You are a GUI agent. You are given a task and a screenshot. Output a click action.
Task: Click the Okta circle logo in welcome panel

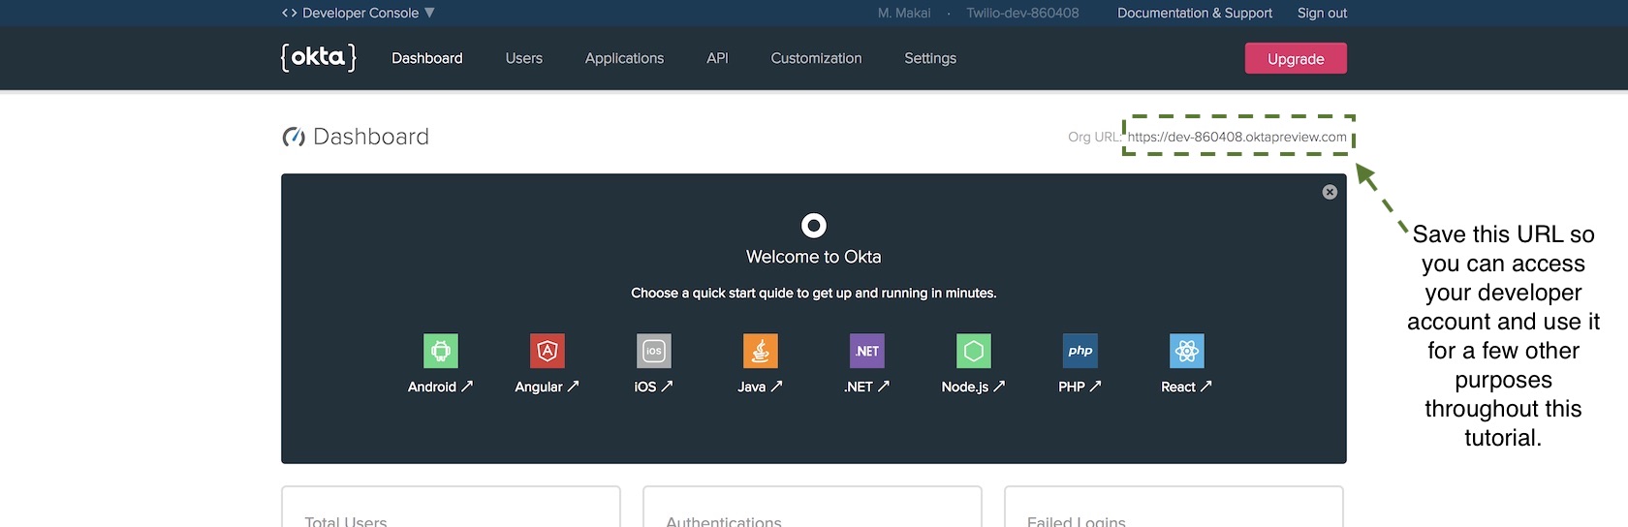814,226
